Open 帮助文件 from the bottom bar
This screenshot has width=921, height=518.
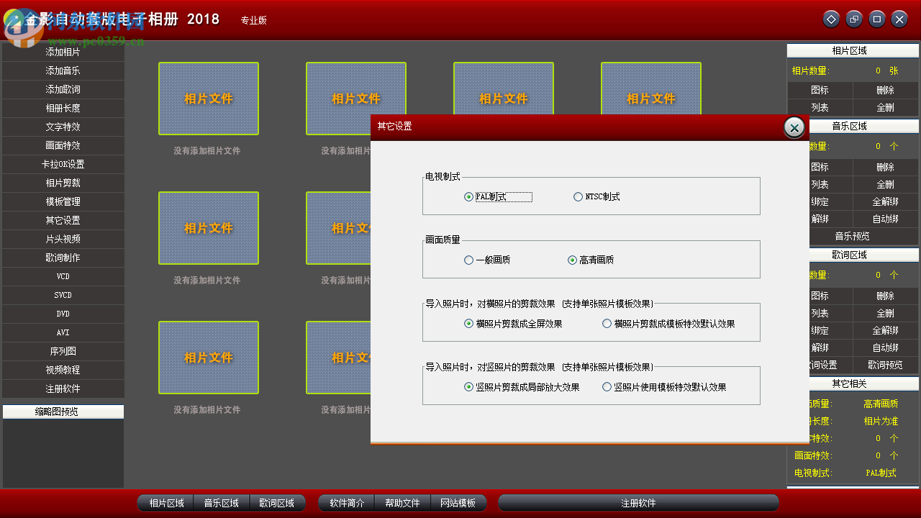tap(402, 503)
